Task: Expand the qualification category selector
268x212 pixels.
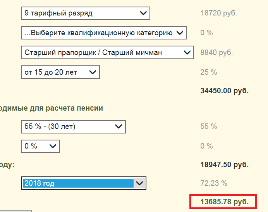Action: [x=103, y=33]
